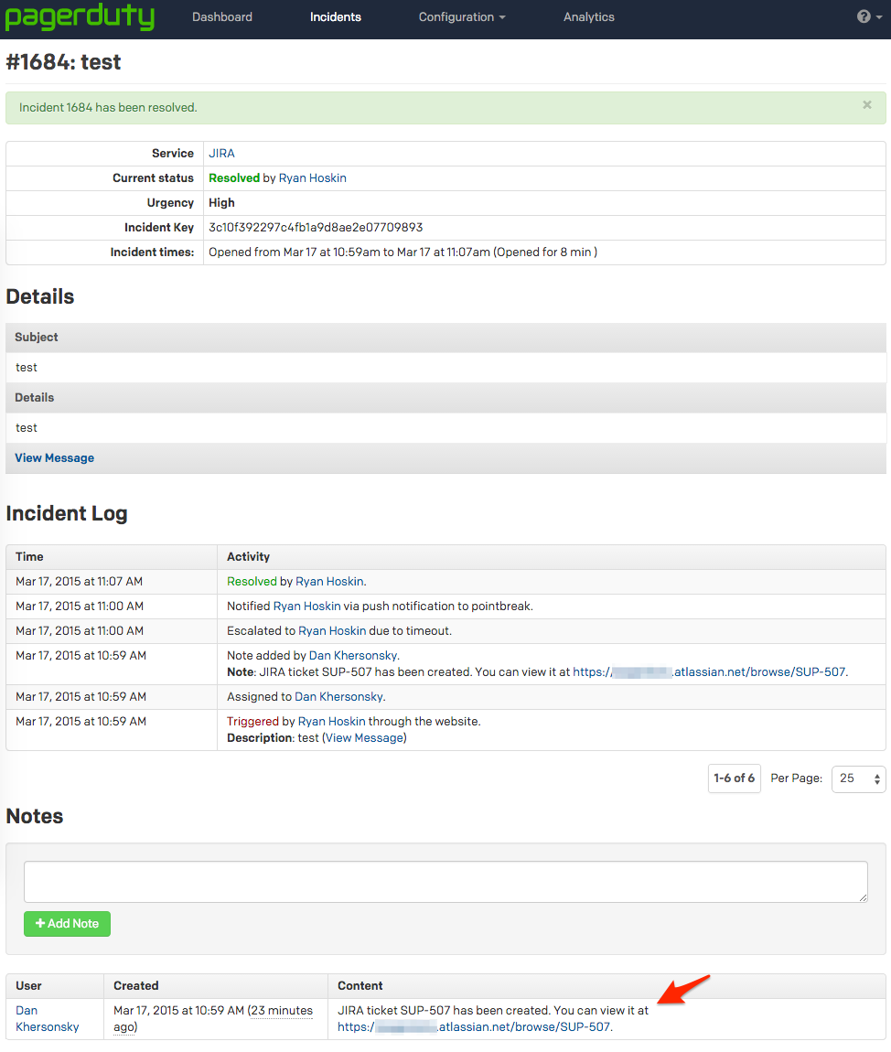Click the Add Note button
This screenshot has width=891, height=1052.
(x=67, y=924)
